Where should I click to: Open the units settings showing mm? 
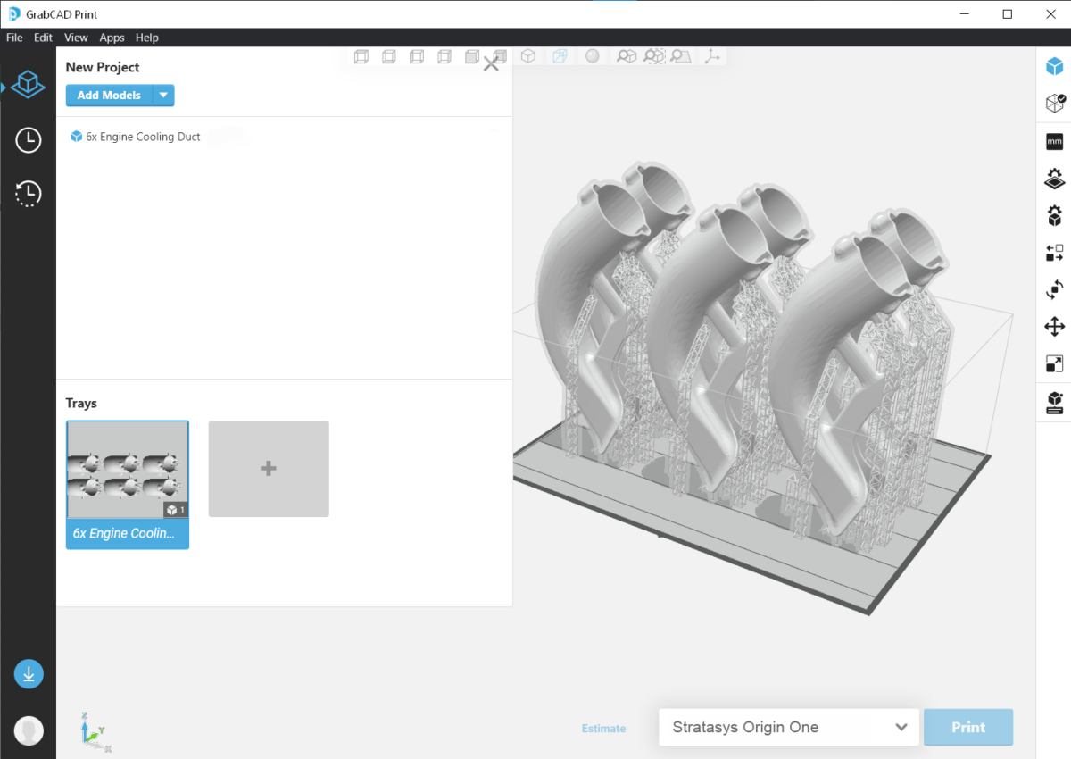point(1054,141)
